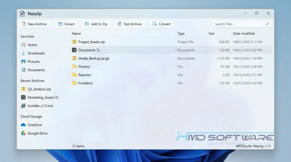Select the Installers/ folder row

point(171,83)
